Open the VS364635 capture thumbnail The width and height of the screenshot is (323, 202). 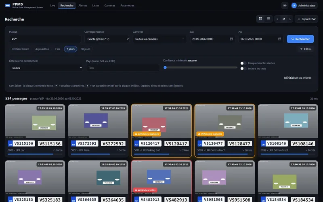(x=98, y=178)
